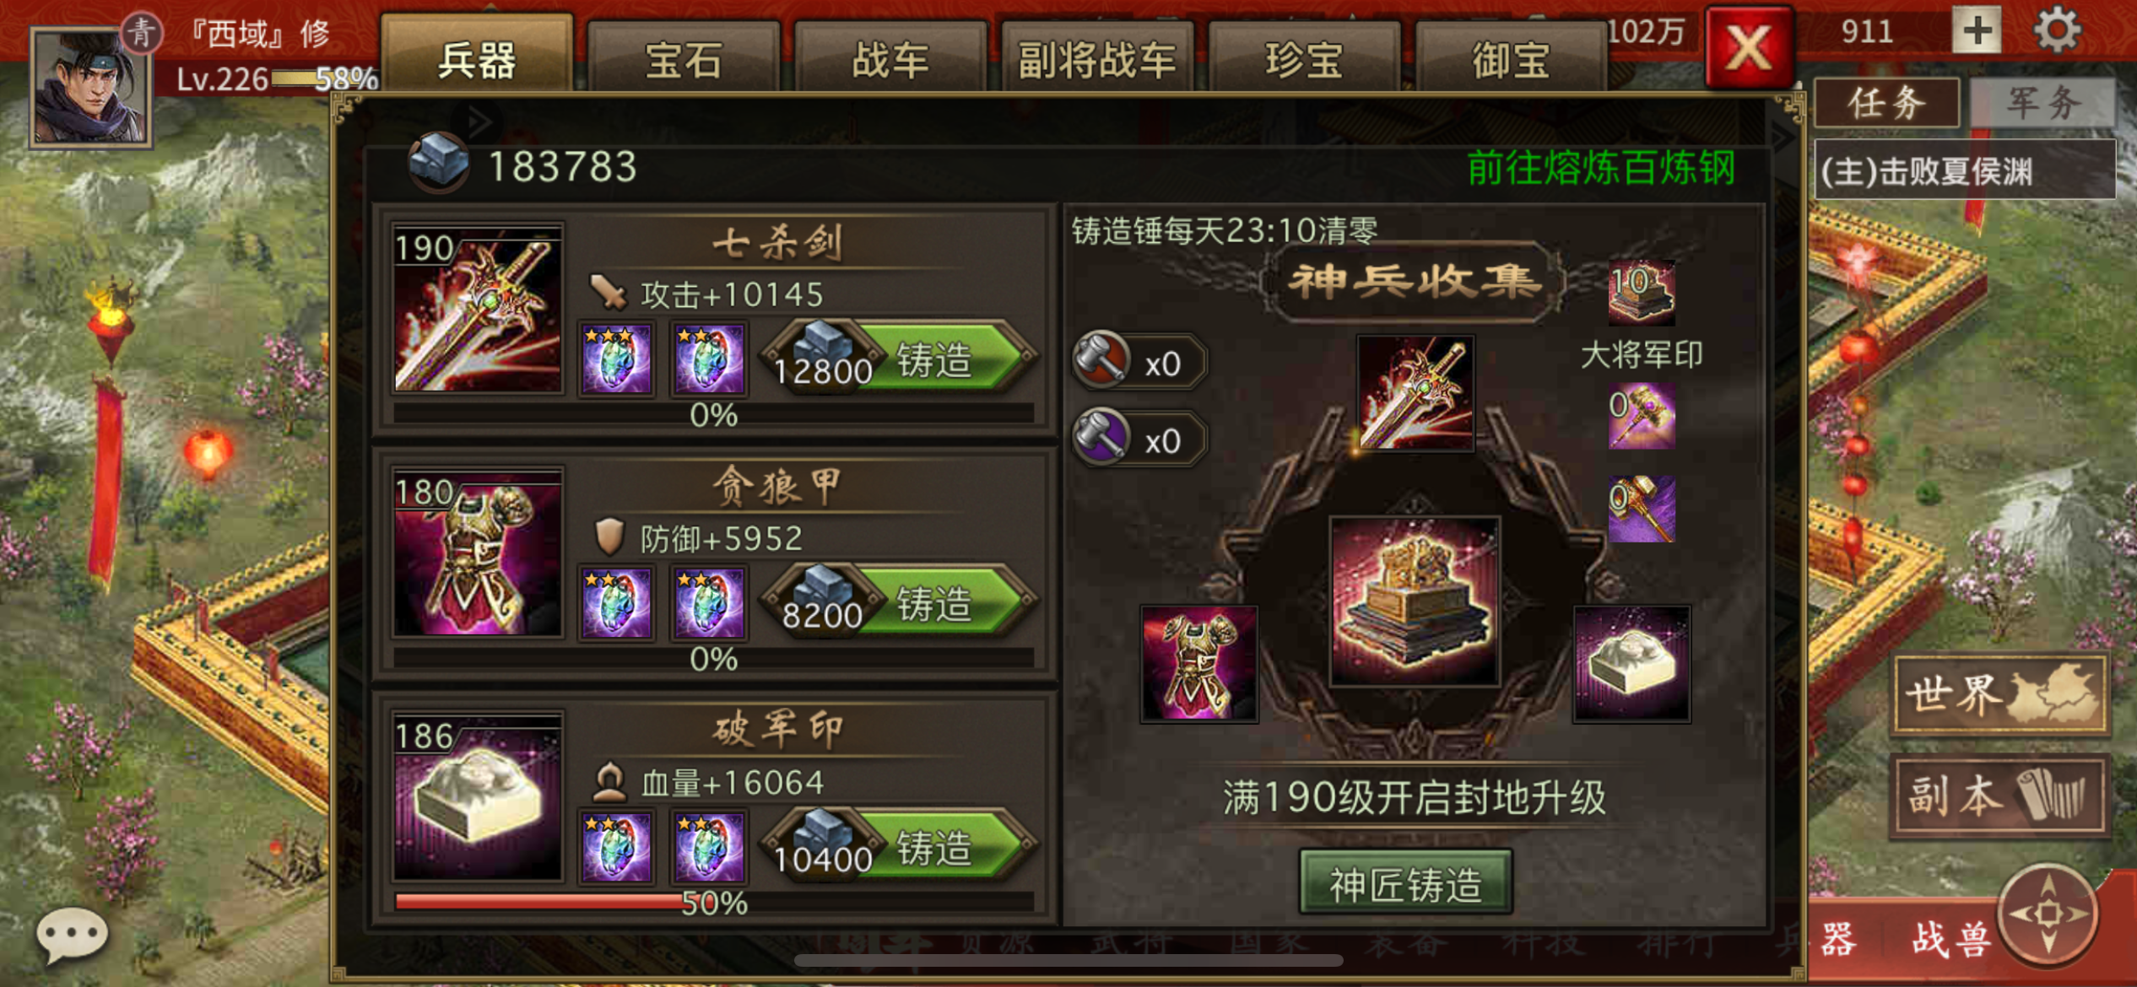Select the player avatar portrait
The image size is (2137, 987).
tap(90, 85)
